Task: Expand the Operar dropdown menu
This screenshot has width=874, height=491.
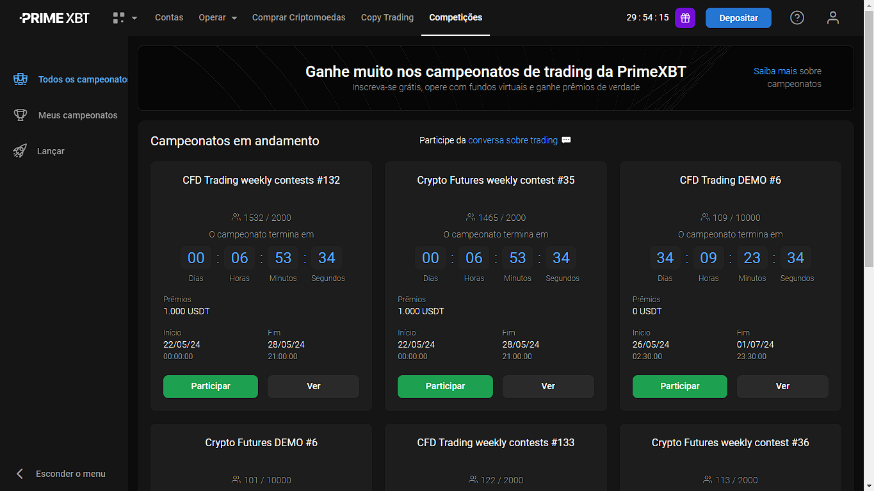Action: 218,18
